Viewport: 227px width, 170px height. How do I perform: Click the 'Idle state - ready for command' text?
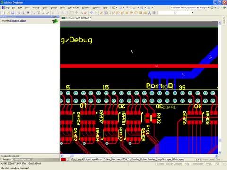pos(15,168)
